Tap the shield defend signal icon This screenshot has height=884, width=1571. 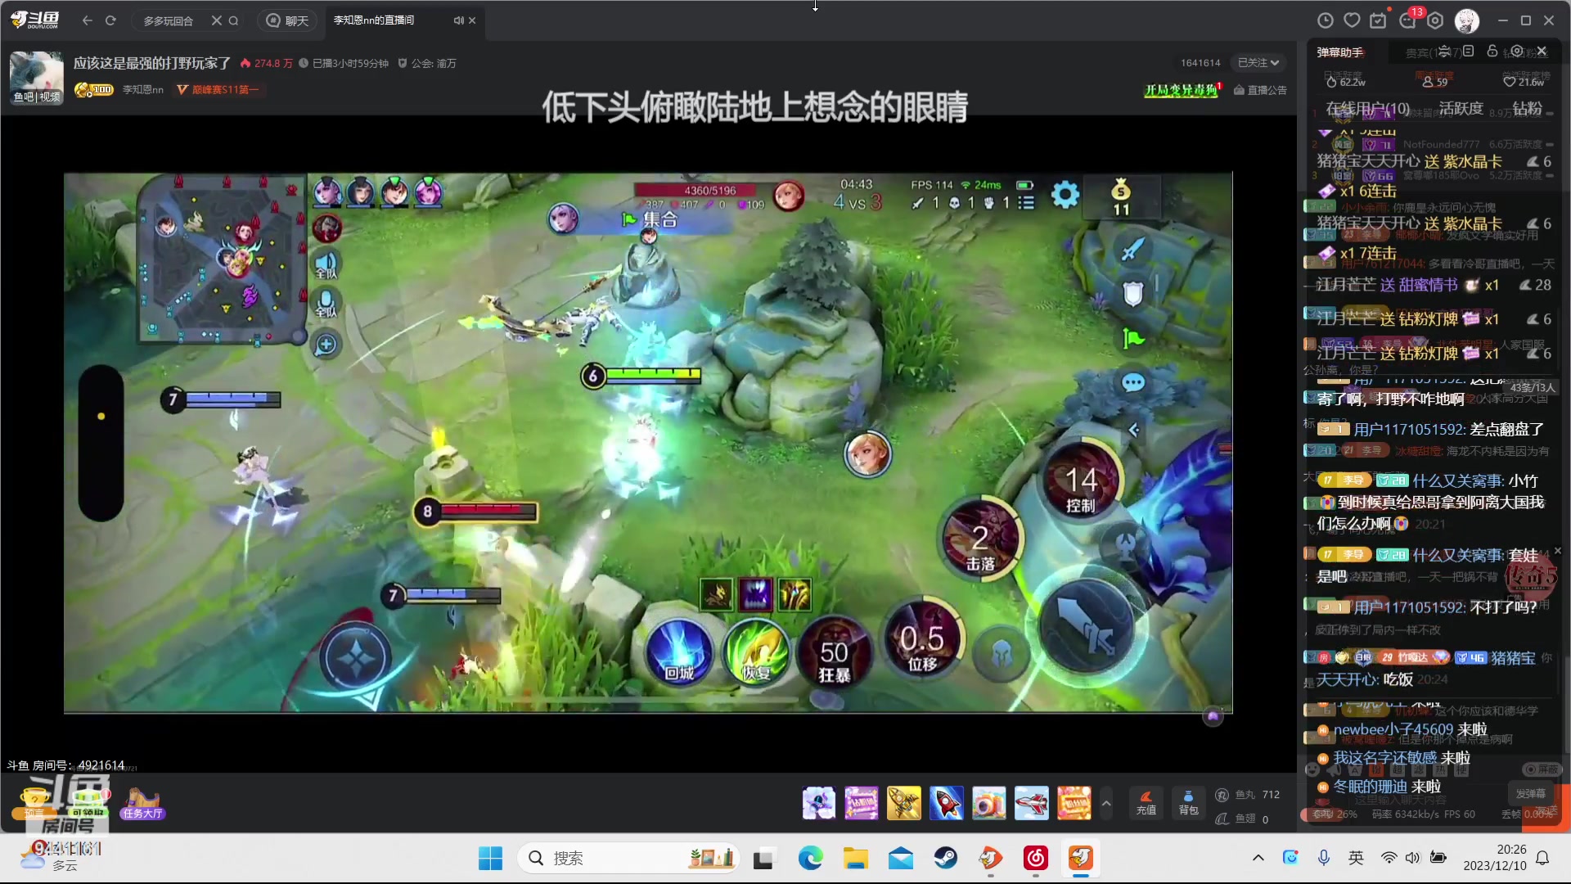1132,294
